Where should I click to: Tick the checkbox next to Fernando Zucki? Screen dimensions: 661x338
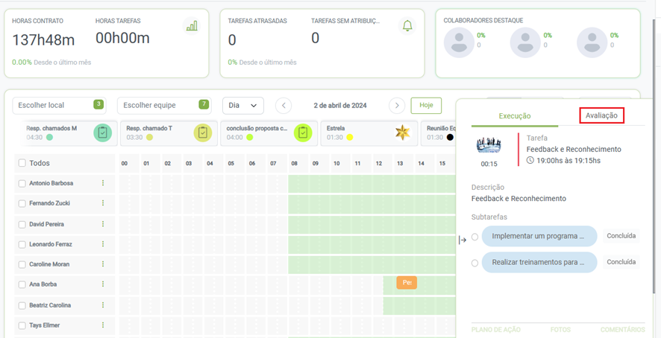pyautogui.click(x=22, y=203)
